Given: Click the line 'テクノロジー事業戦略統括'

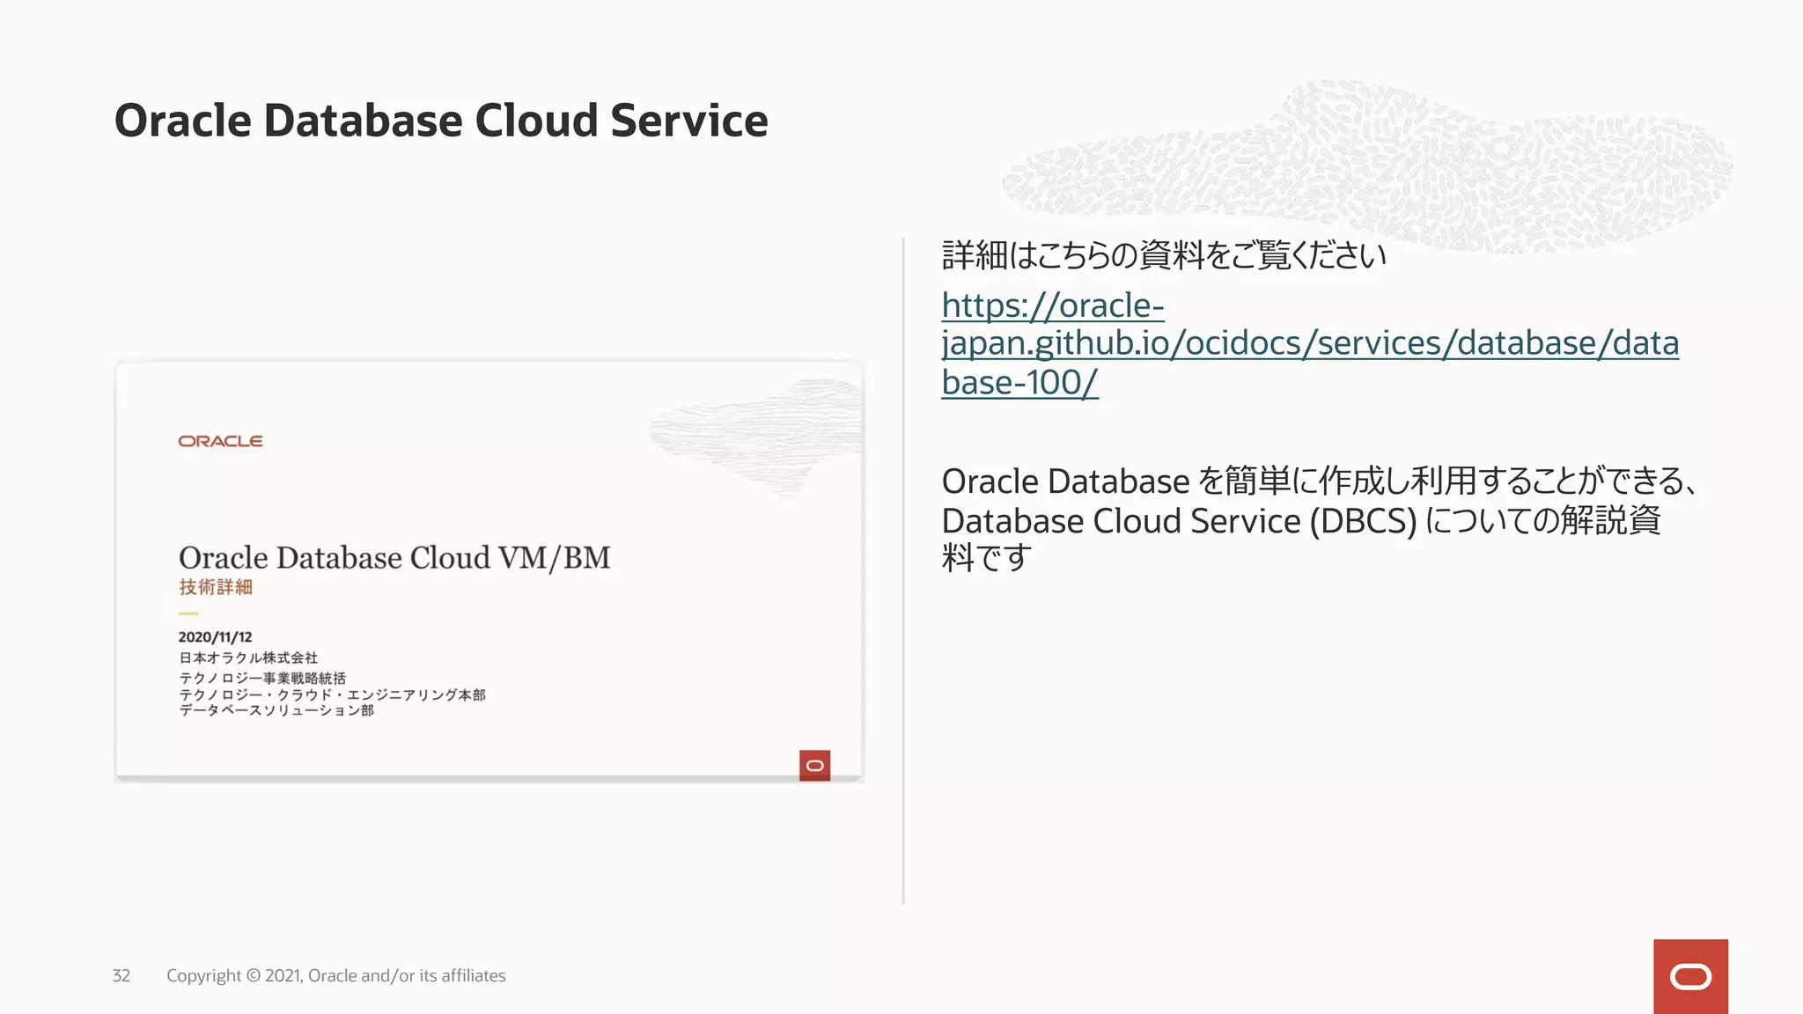Looking at the screenshot, I should click(262, 678).
